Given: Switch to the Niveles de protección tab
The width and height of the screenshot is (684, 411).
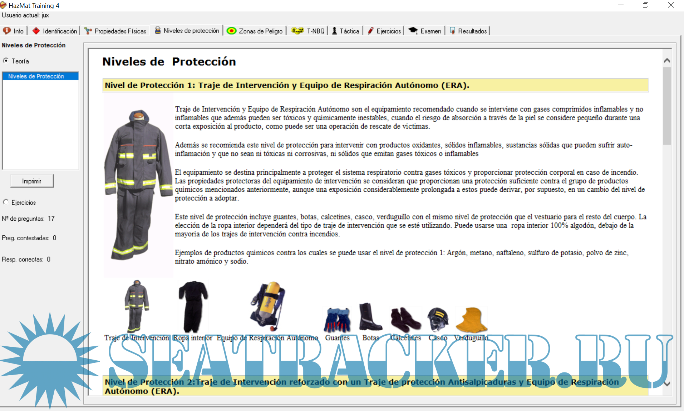Looking at the screenshot, I should 187,31.
